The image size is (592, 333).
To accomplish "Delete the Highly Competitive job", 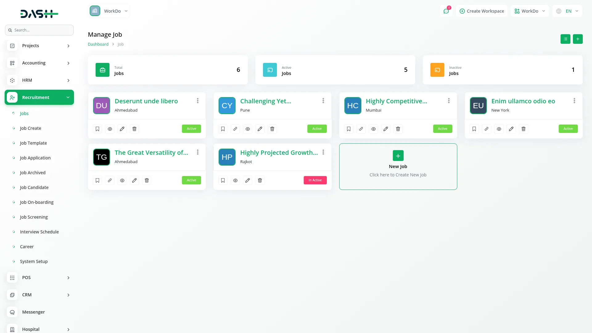I will click(398, 129).
